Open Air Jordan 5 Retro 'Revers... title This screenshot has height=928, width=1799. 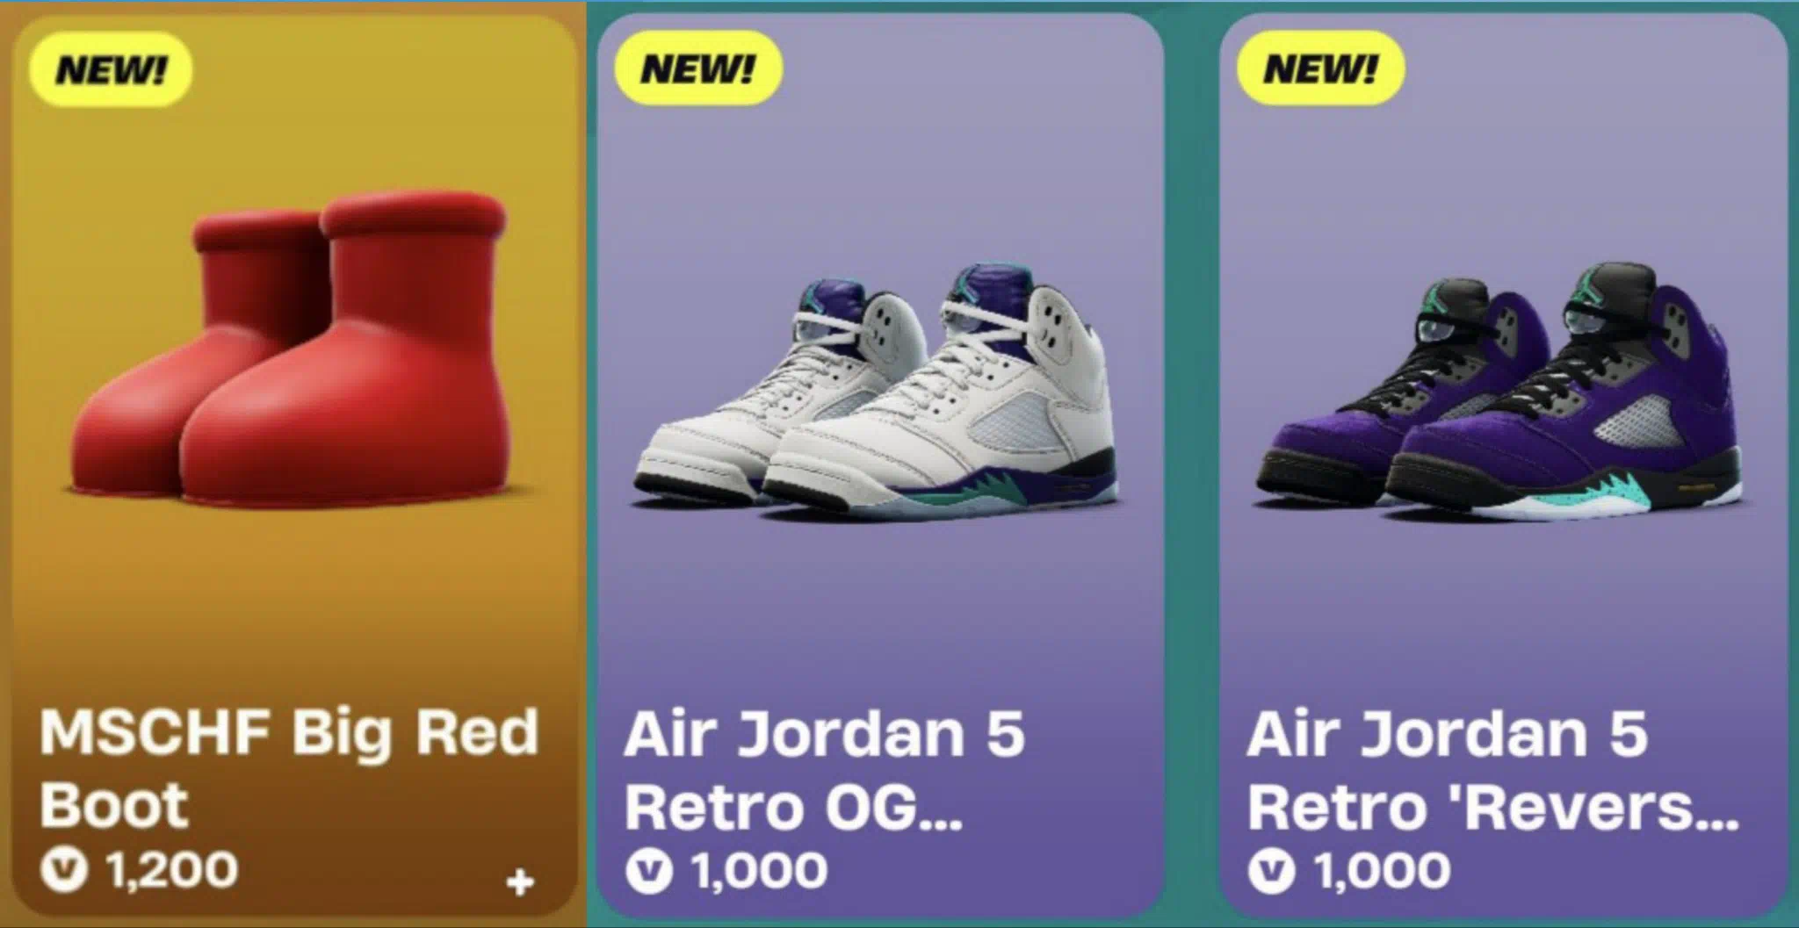pos(1492,770)
